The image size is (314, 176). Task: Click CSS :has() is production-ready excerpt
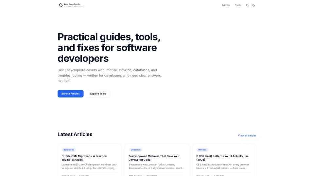223,167
